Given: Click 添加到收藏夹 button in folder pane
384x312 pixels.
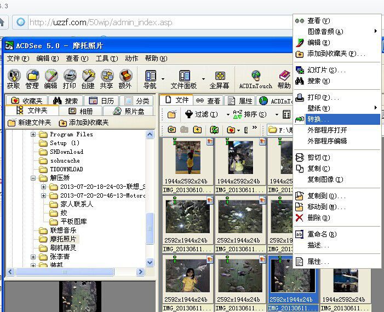Looking at the screenshot, I should click(84, 123).
